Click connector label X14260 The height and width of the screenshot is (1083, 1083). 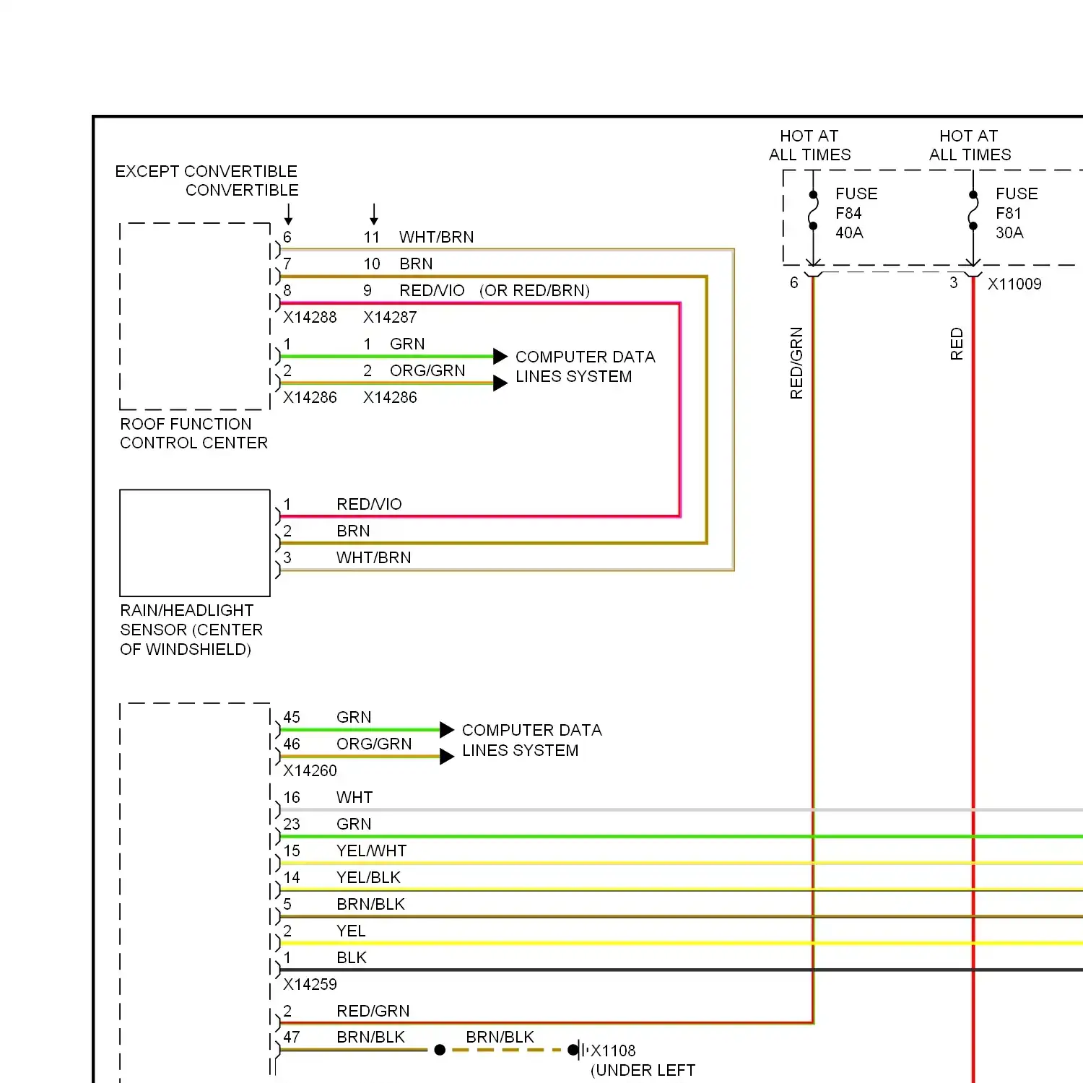[310, 770]
